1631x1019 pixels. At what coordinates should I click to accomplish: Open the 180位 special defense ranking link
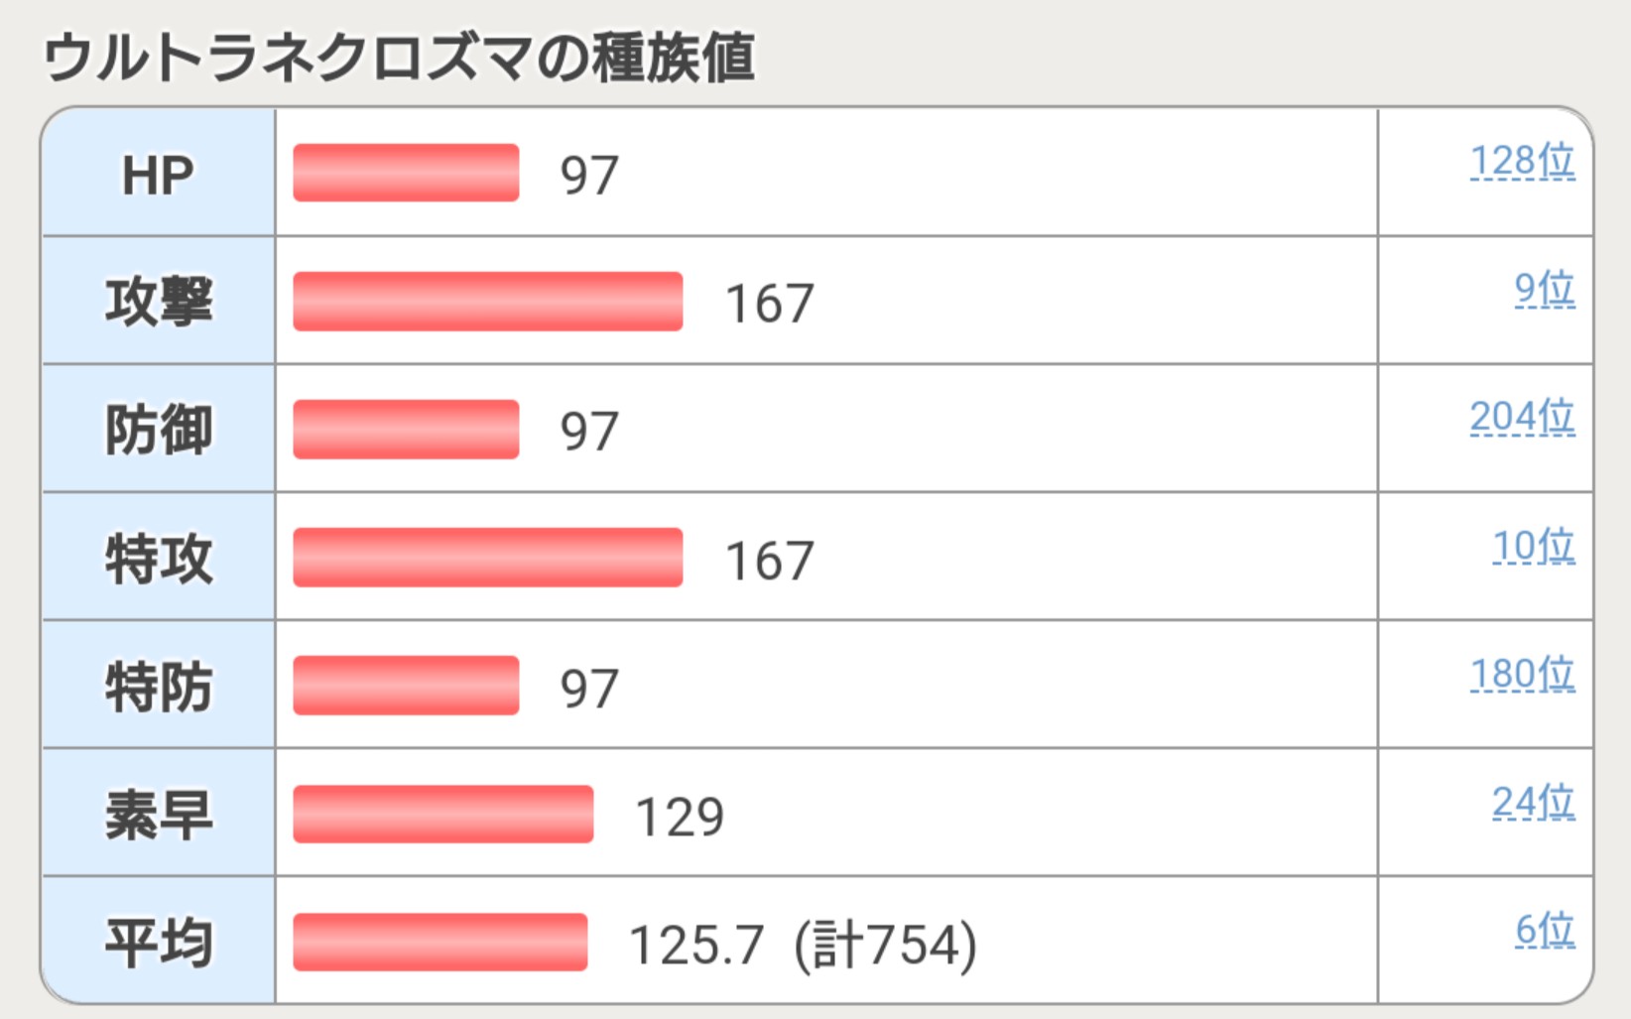point(1521,674)
